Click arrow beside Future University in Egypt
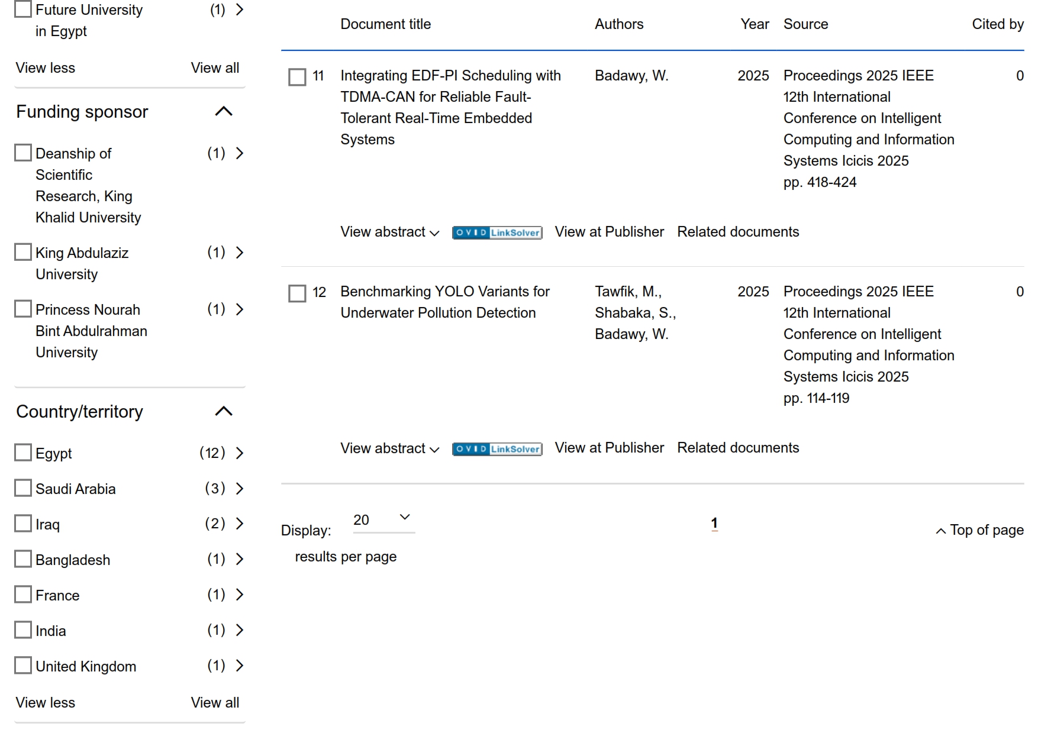Image resolution: width=1038 pixels, height=733 pixels. coord(240,10)
